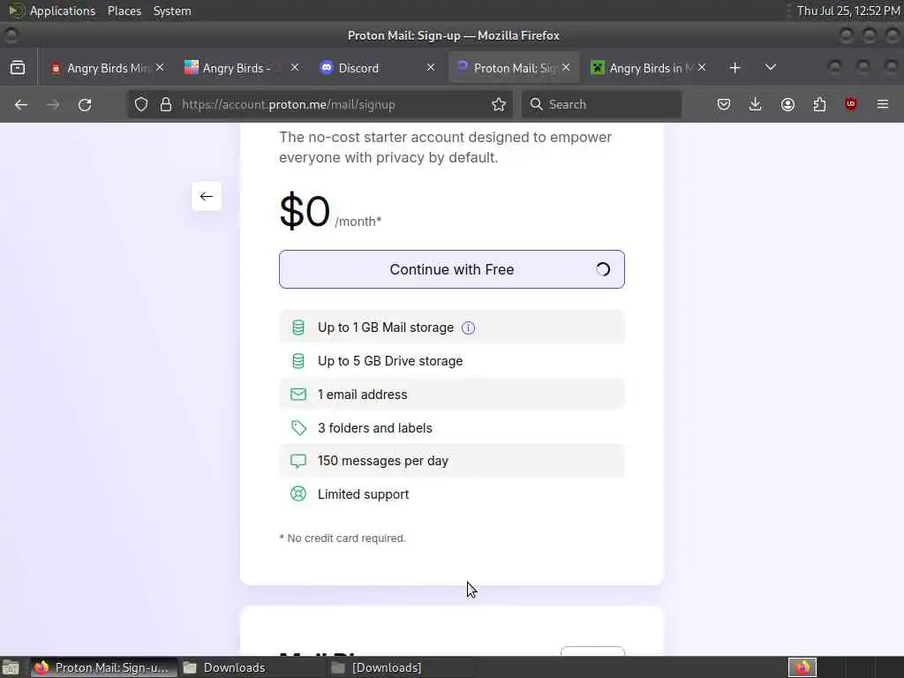The height and width of the screenshot is (678, 904).
Task: Click the lifebuoy icon beside Limited support
Action: point(298,494)
